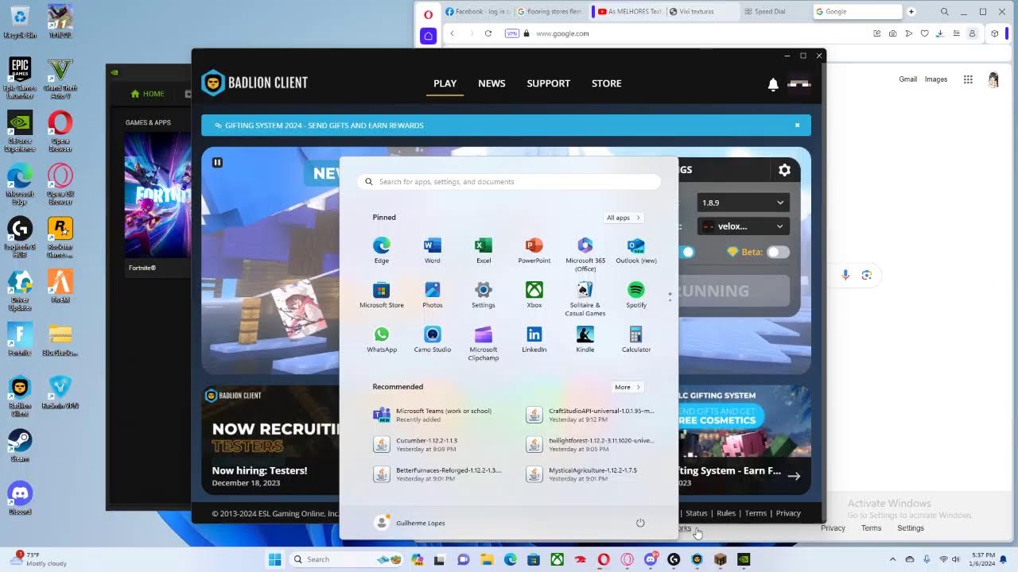Open Microsoft Clipchamp pinned app
This screenshot has height=572, width=1018.
(x=483, y=342)
